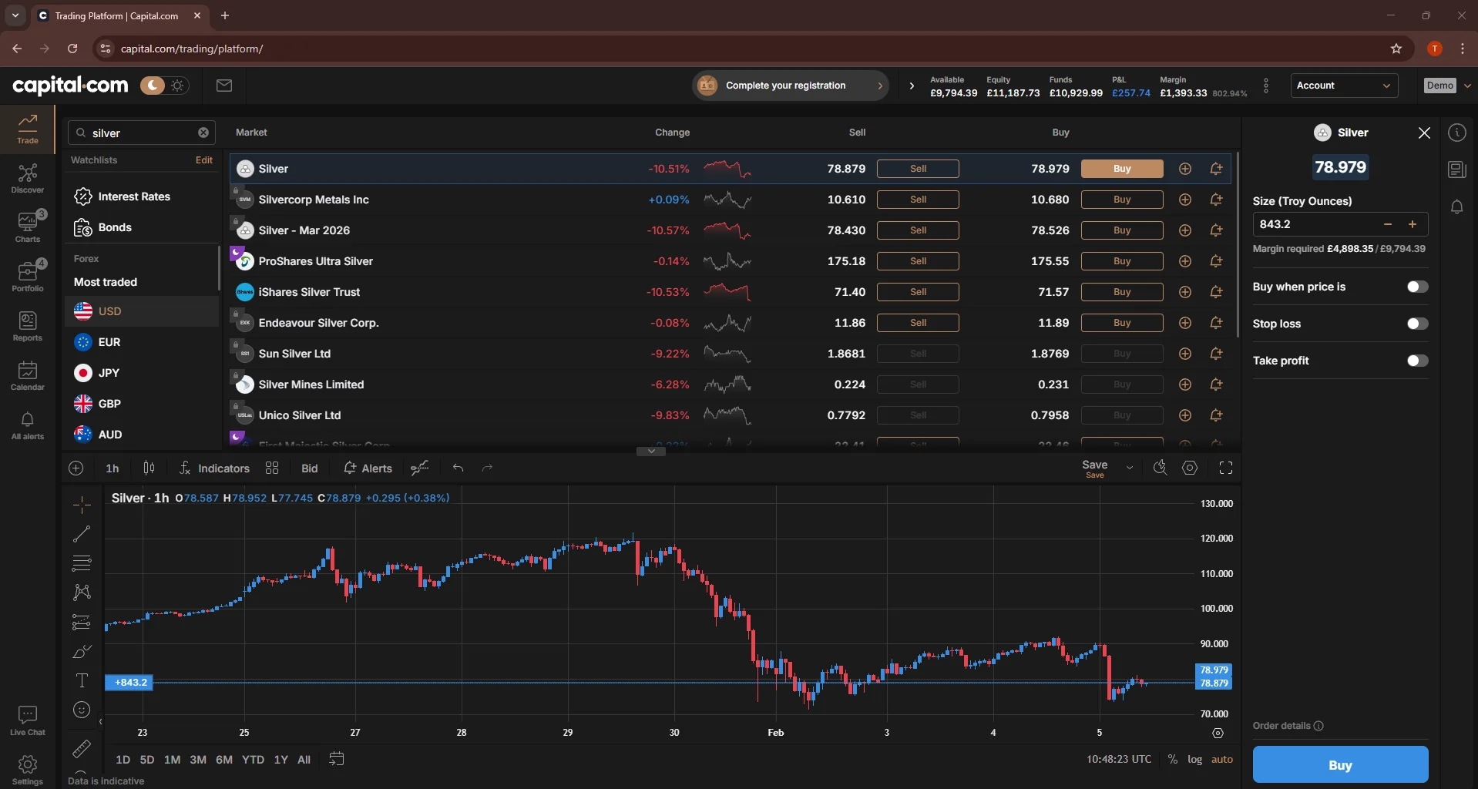The width and height of the screenshot is (1478, 789).
Task: Open the Portfolio sidebar icon
Action: [28, 277]
